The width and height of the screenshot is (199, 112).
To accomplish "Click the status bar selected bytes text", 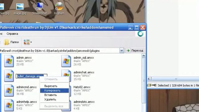I will [178, 86].
